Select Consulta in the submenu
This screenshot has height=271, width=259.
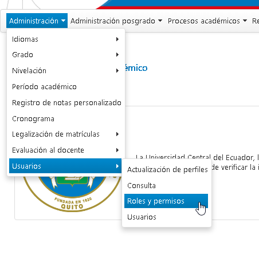(x=166, y=185)
